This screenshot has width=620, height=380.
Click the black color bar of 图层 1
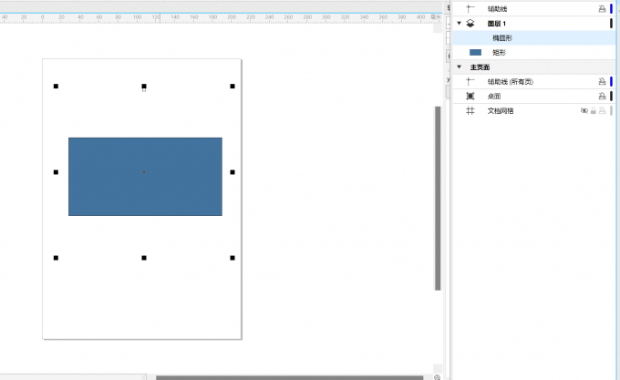pyautogui.click(x=611, y=23)
